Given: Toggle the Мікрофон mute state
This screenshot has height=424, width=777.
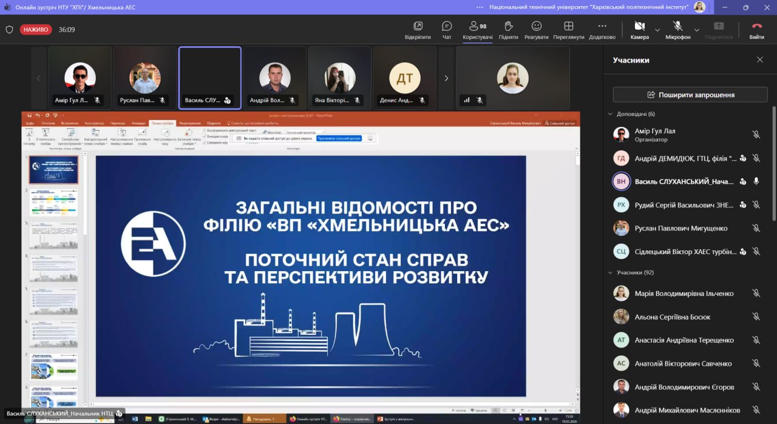Looking at the screenshot, I should pyautogui.click(x=677, y=29).
